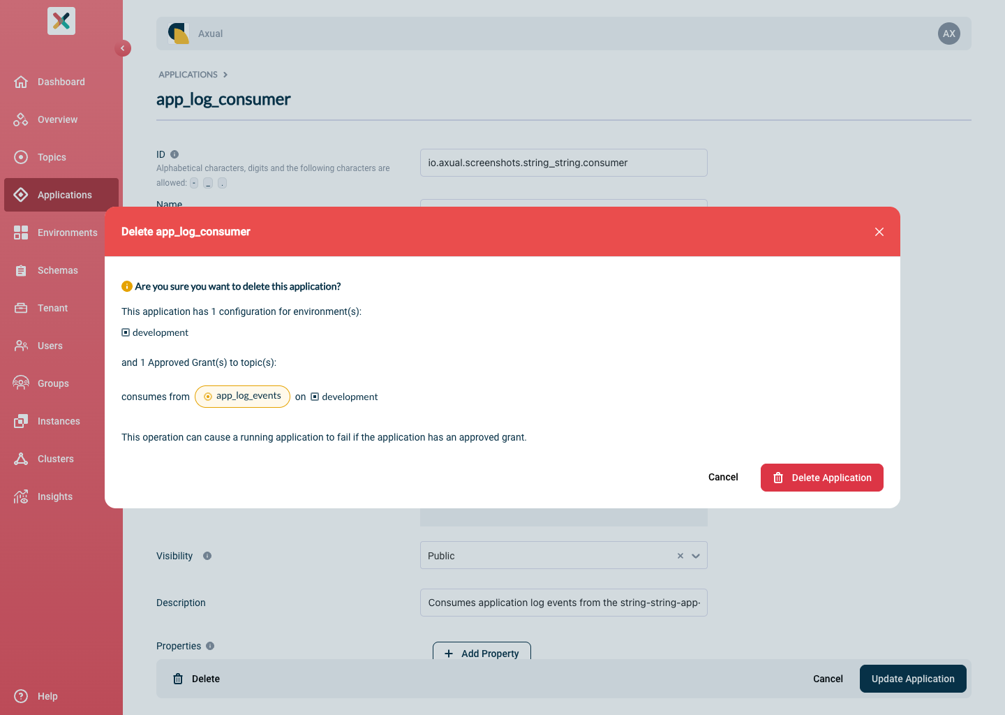
Task: Expand the Visibility dropdown arrow
Action: point(696,556)
